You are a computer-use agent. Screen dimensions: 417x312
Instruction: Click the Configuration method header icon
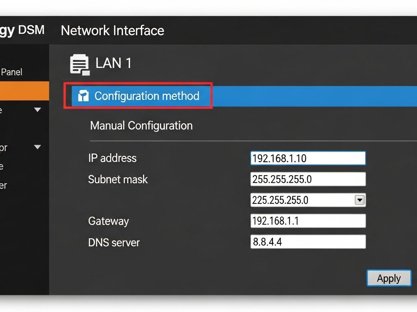pyautogui.click(x=83, y=96)
